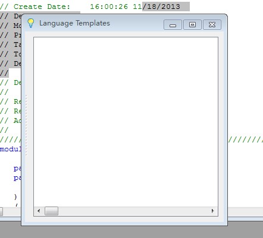This screenshot has width=263, height=238.
Task: Click the closing parenthesis line in editor
Action: (15, 196)
